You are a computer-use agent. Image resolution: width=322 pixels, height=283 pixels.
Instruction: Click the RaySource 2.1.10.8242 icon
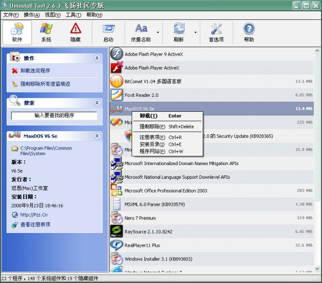point(117,231)
